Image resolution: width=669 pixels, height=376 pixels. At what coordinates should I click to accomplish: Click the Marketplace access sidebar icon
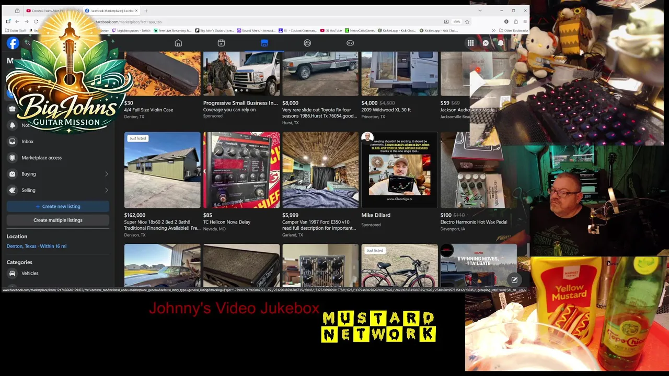12,158
